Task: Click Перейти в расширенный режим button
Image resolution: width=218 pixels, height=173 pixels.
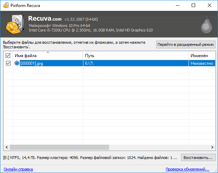Action: coord(186,44)
